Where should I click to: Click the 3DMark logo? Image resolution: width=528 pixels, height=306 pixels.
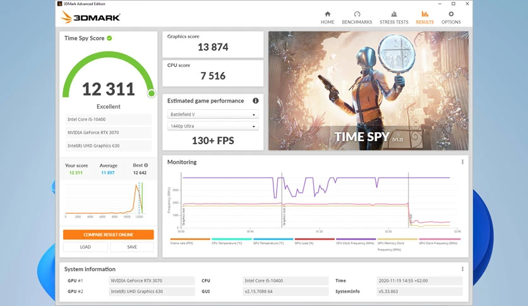pyautogui.click(x=90, y=17)
